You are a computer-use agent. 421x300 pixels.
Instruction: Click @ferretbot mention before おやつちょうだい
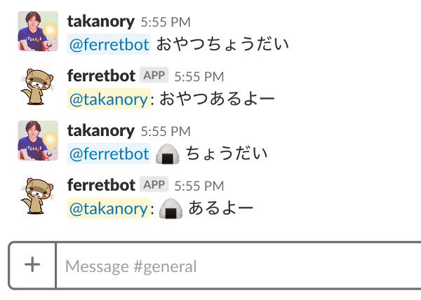pos(109,44)
